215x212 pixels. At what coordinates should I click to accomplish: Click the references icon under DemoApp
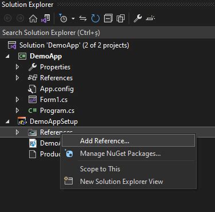pos(33,78)
